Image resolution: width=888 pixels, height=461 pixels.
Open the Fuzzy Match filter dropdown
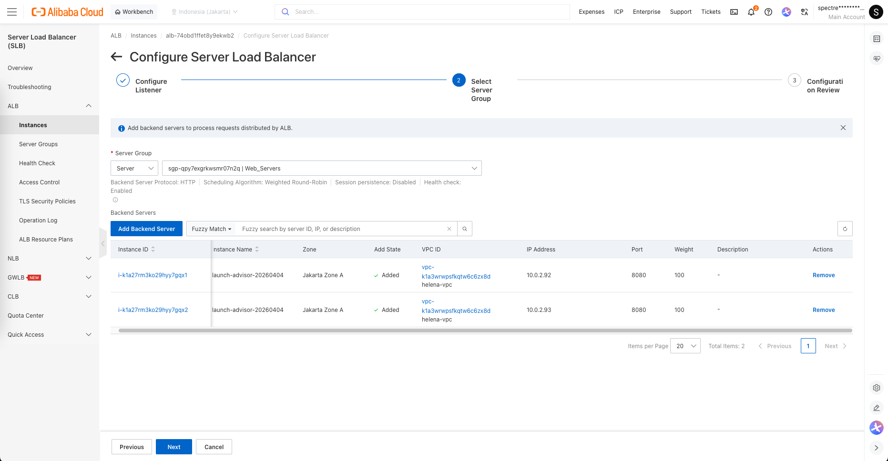coord(211,229)
